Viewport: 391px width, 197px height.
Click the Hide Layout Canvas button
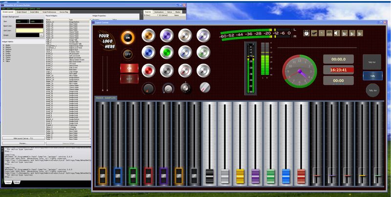[23, 138]
